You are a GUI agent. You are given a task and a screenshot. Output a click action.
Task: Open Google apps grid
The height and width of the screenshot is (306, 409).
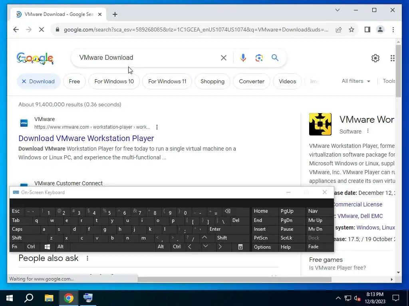(x=392, y=58)
